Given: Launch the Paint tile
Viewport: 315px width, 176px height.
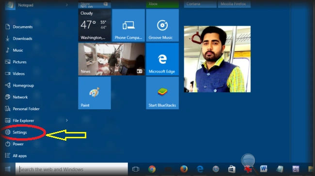Looking at the screenshot, I should pyautogui.click(x=94, y=93).
